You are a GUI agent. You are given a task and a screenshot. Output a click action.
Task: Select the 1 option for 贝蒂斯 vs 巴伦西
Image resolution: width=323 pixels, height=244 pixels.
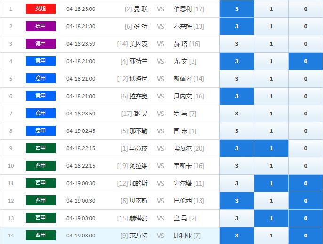(271, 201)
